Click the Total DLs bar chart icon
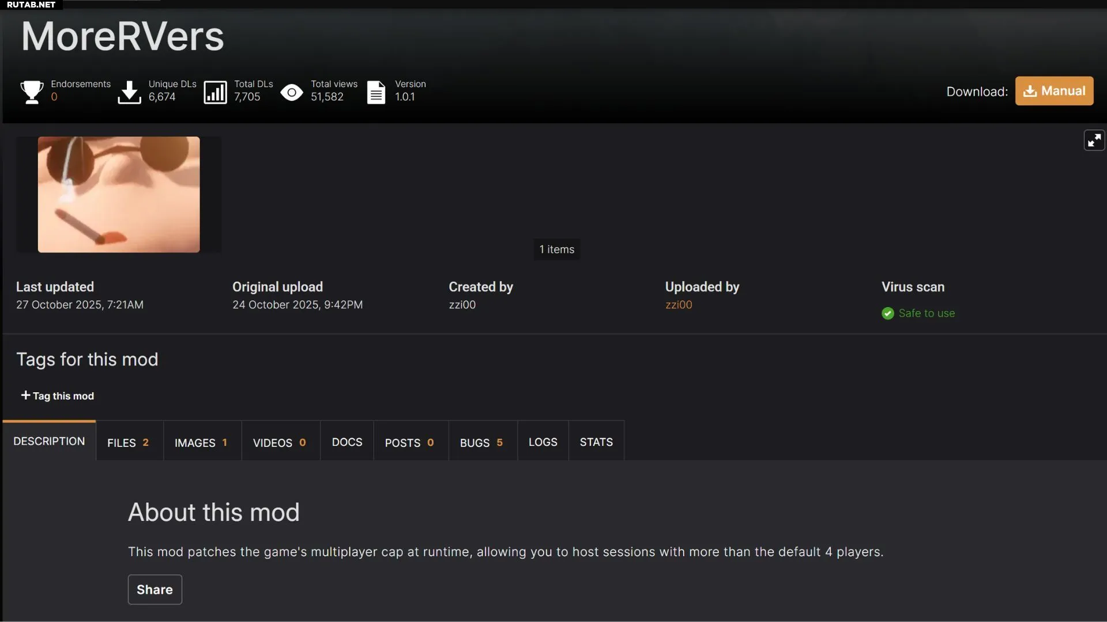 [215, 92]
